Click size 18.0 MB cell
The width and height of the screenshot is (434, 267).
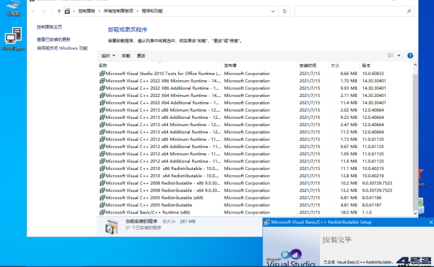[x=349, y=212]
